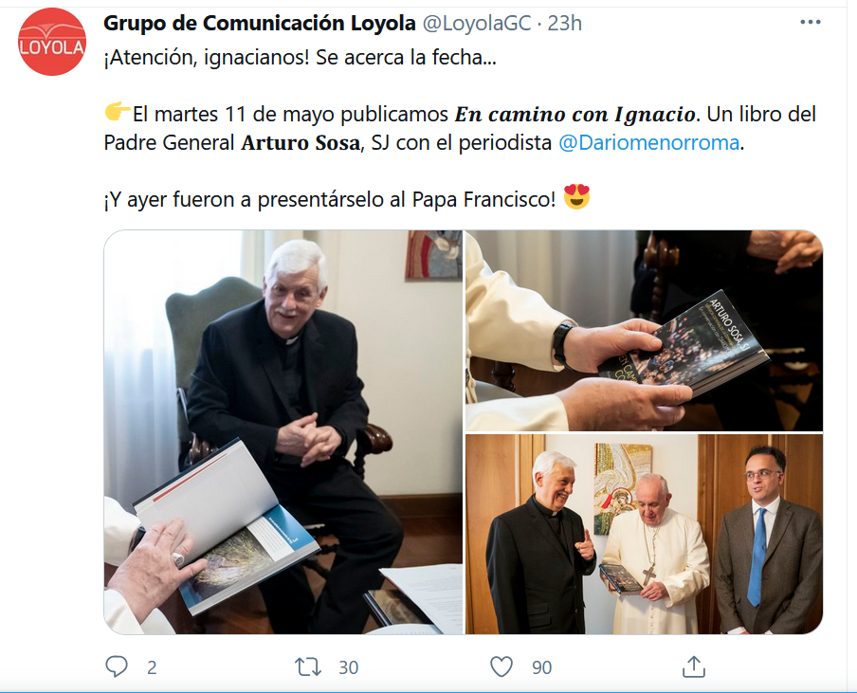Click the retweet count number 30

348,667
